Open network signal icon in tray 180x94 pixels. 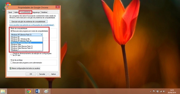click(161, 91)
